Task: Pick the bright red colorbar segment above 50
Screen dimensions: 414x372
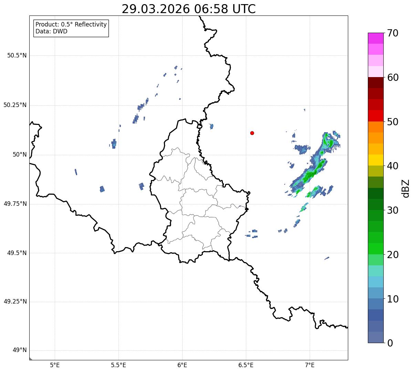Action: click(x=376, y=116)
